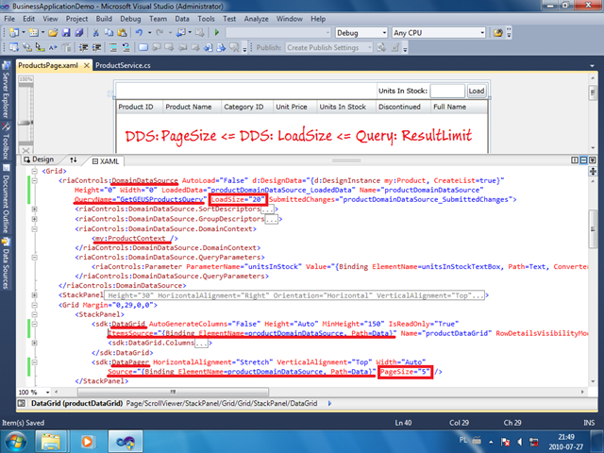604x453 pixels.
Task: Collapse the sdk:DataPager element
Action: click(34, 362)
